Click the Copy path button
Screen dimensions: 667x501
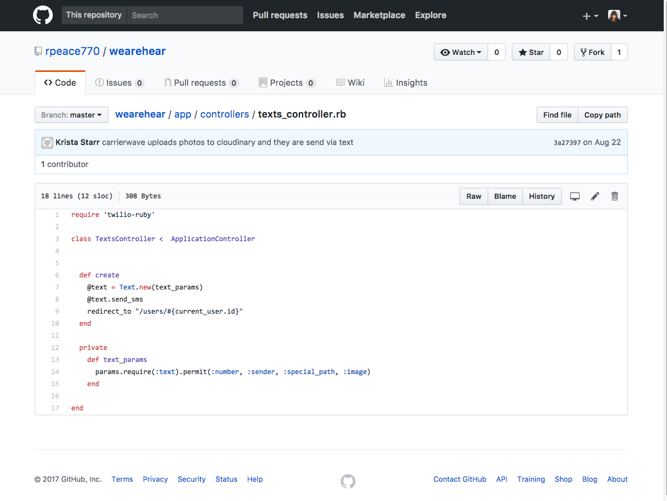[602, 115]
